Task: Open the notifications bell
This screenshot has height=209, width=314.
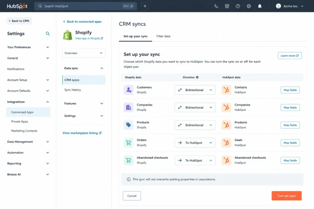Action: pyautogui.click(x=260, y=6)
